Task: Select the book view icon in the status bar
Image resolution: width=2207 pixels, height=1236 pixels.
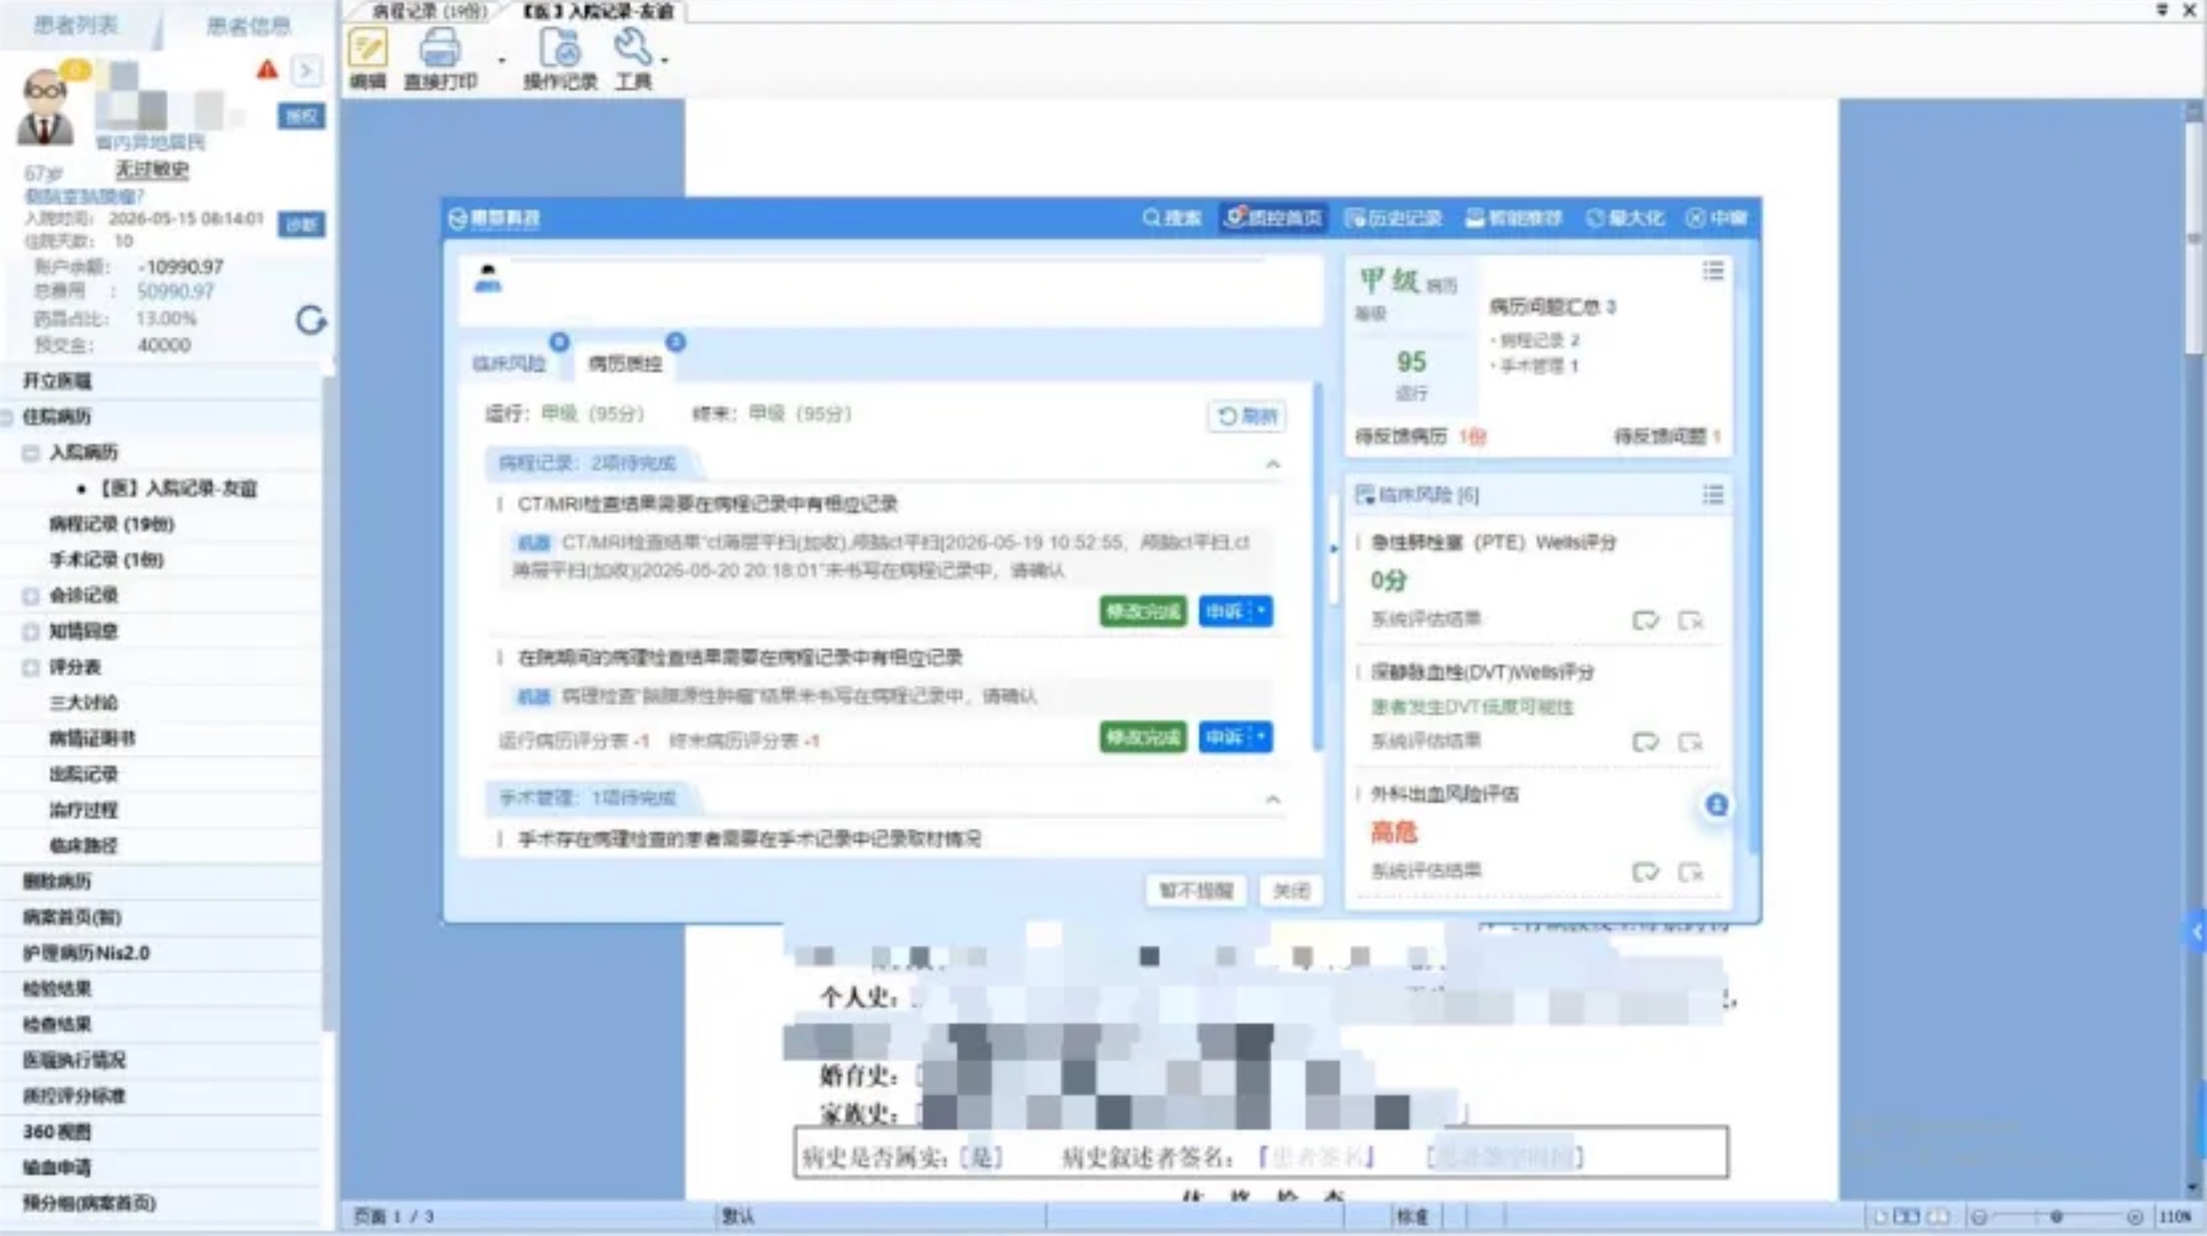Action: tap(1937, 1216)
